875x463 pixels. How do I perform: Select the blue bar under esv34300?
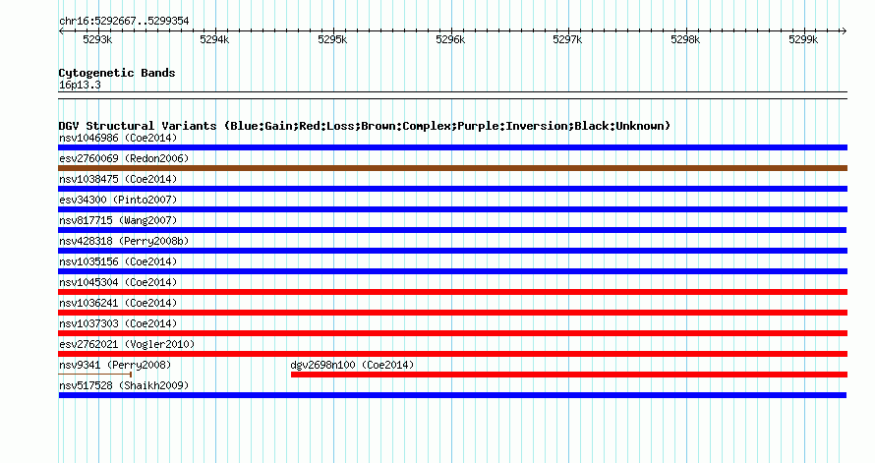click(x=452, y=209)
